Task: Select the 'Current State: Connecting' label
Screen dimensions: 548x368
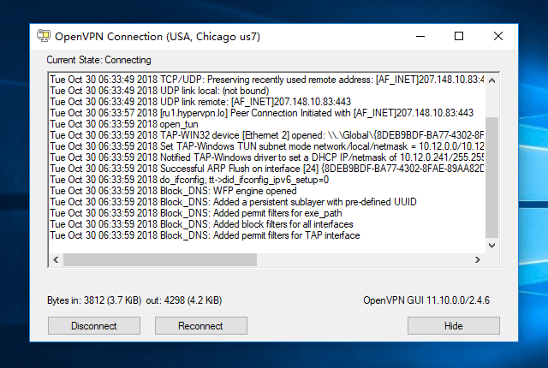Action: (x=99, y=60)
